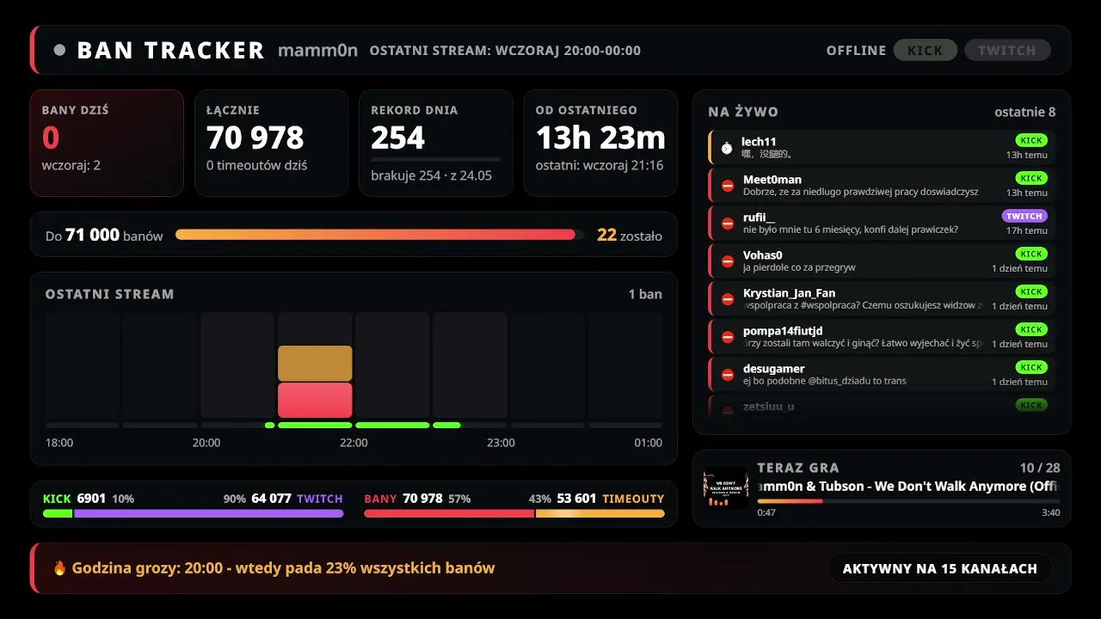Click the ostatni: wczoraj 21:16 text
Viewport: 1101px width, 619px height.
tap(600, 165)
